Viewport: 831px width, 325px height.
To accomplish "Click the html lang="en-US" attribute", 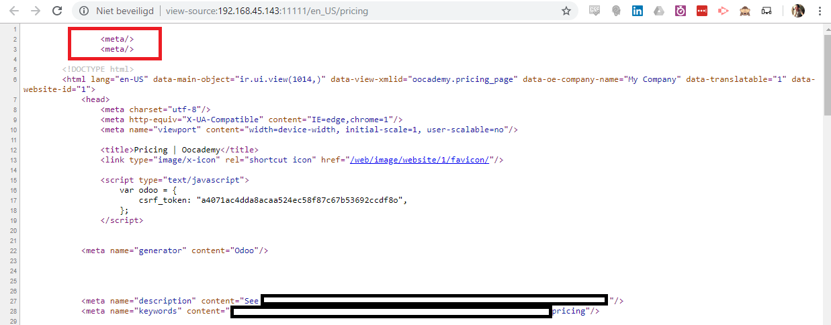I will (120, 79).
